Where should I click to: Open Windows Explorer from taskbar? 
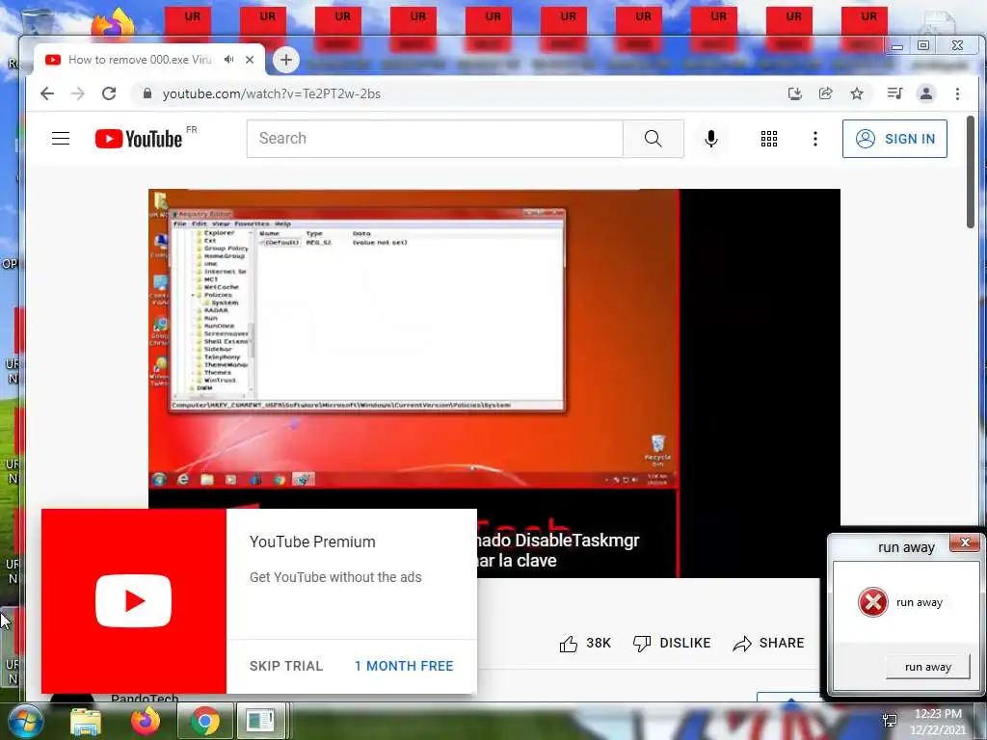86,722
